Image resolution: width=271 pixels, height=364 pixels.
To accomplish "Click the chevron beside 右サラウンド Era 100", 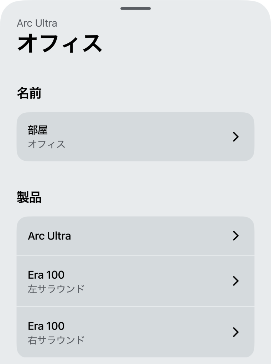I will [x=235, y=332].
